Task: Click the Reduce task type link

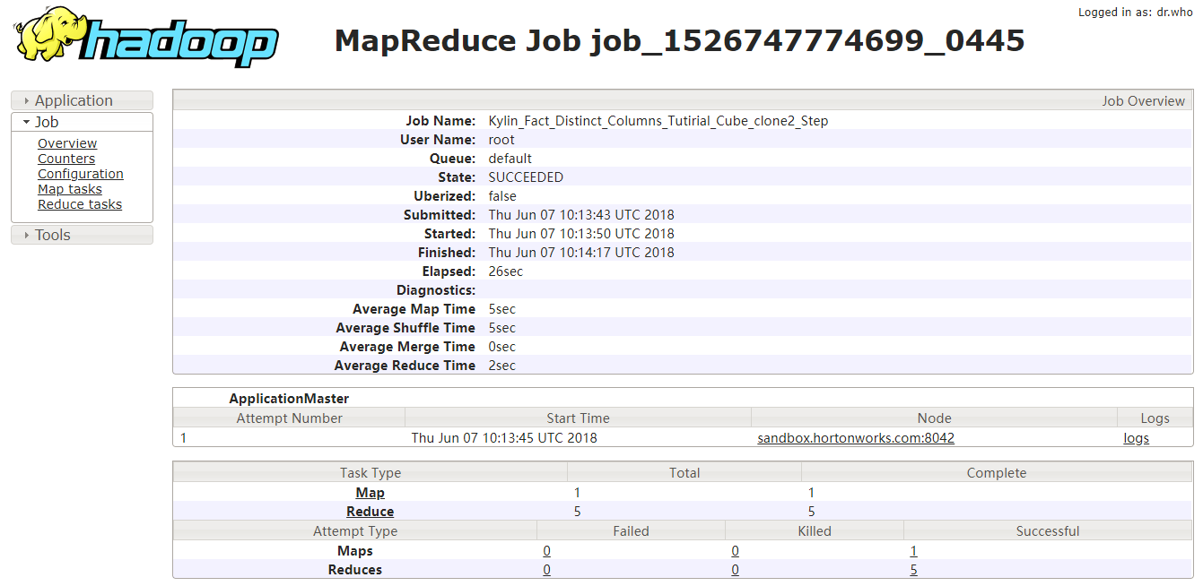Action: coord(370,512)
